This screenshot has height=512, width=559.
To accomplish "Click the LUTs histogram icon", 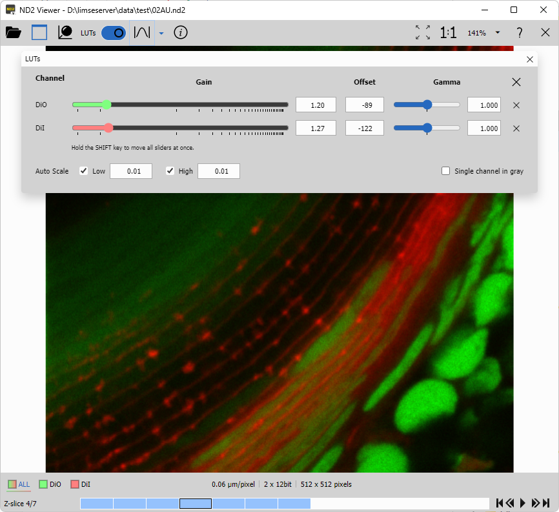I will [65, 32].
